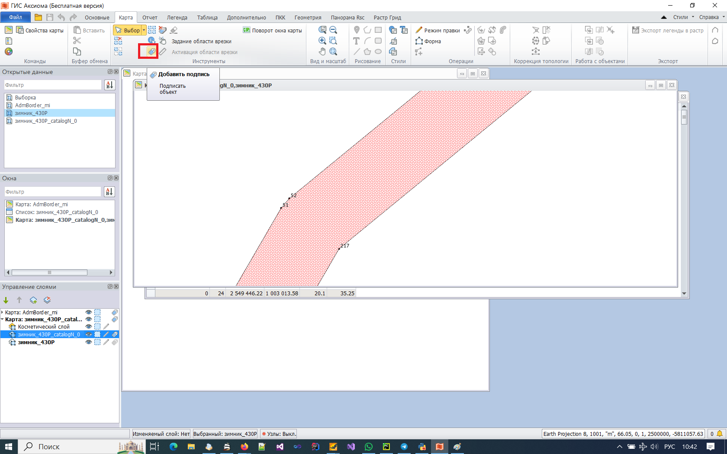Select the zoom in magnifier tool
This screenshot has height=454, width=727.
[x=322, y=41]
